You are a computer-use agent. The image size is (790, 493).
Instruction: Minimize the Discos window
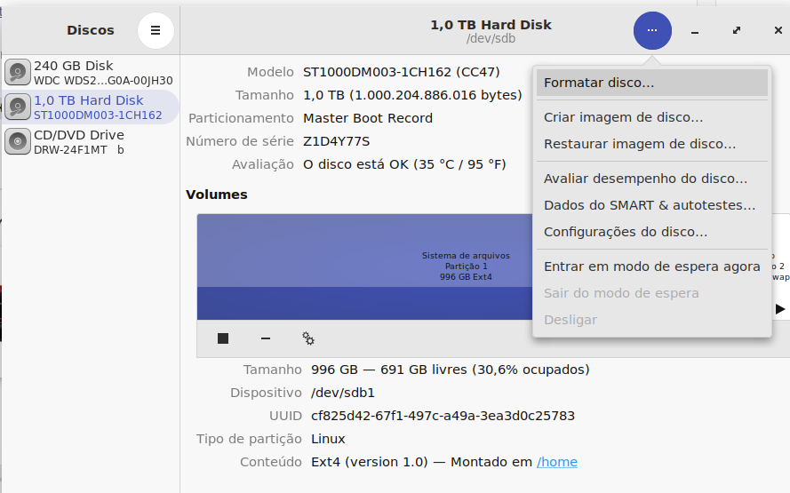[x=695, y=31]
